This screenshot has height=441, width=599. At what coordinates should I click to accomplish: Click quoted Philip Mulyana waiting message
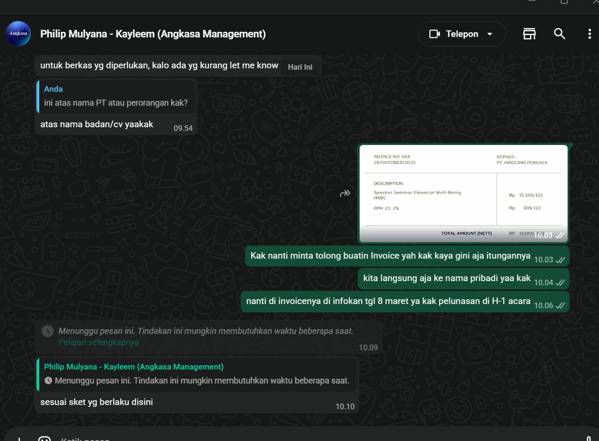(x=196, y=374)
